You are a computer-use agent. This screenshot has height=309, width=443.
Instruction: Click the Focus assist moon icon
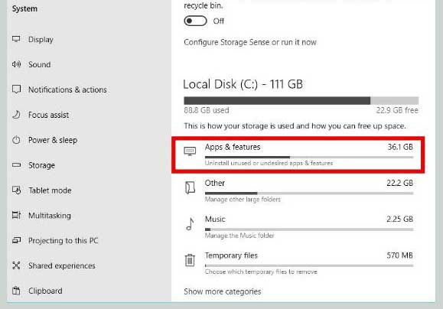pos(16,115)
